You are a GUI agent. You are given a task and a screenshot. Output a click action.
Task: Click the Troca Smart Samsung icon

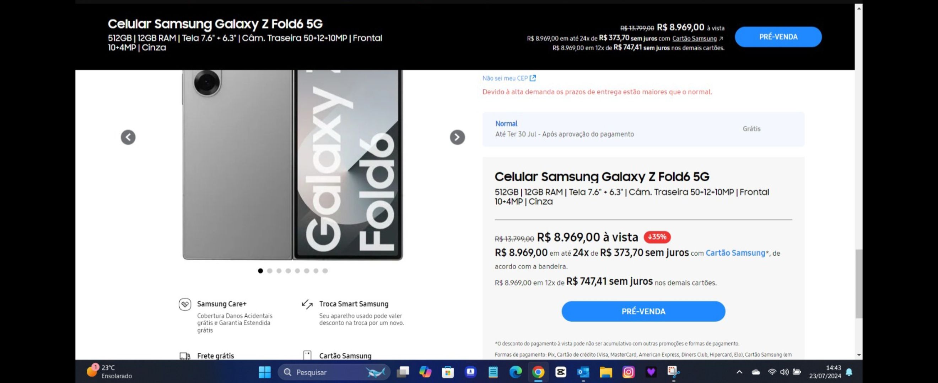pos(307,304)
